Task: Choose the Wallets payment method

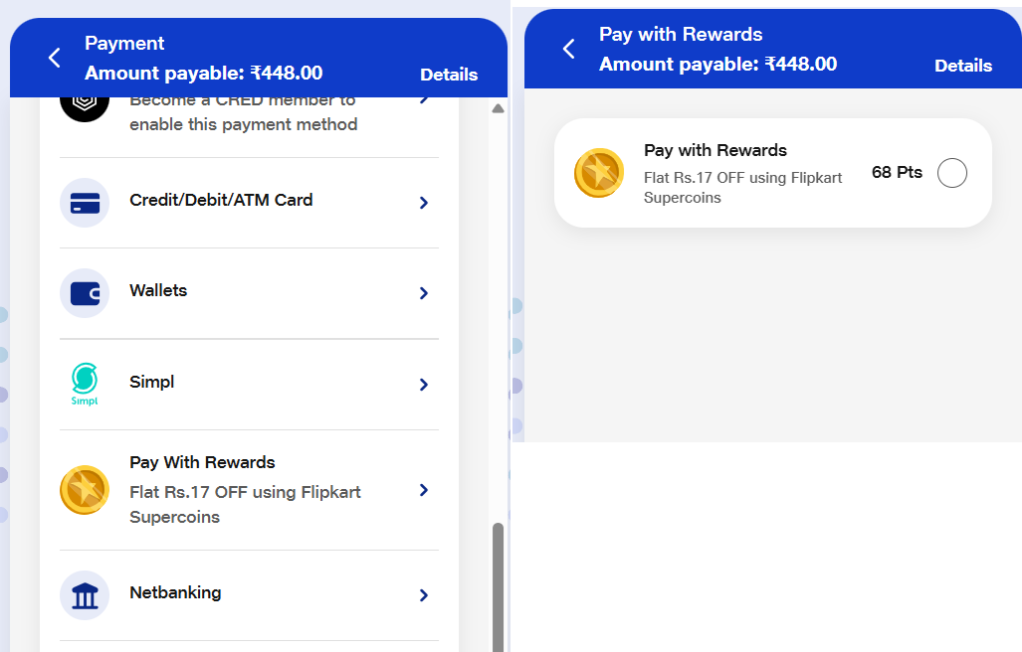Action: point(158,291)
